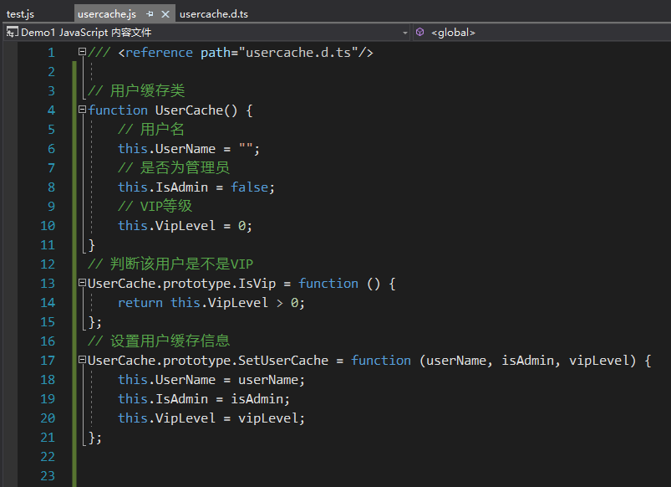Click the isAdmin parameter in line 17
Image resolution: width=671 pixels, height=487 pixels.
(x=527, y=361)
